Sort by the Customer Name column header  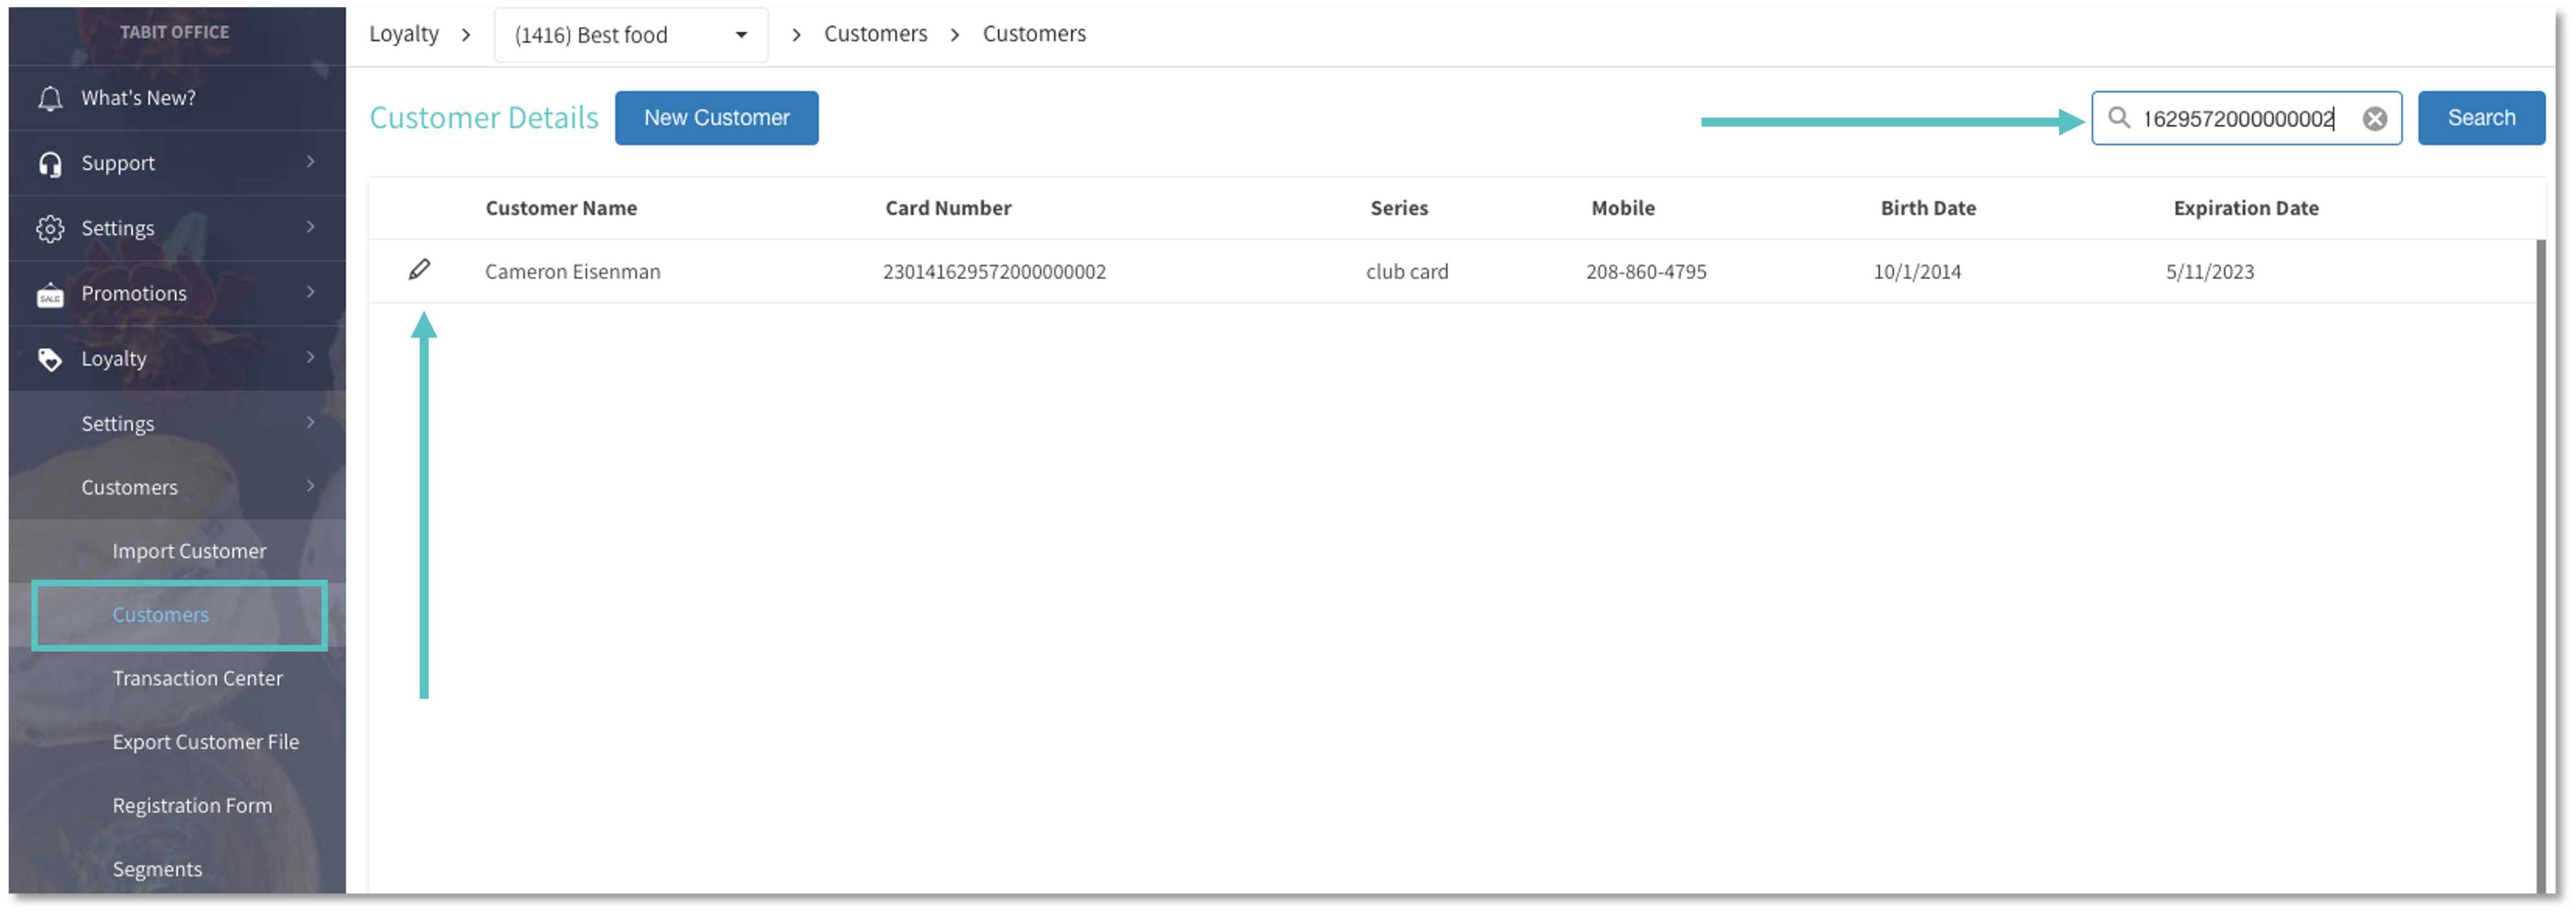(561, 208)
